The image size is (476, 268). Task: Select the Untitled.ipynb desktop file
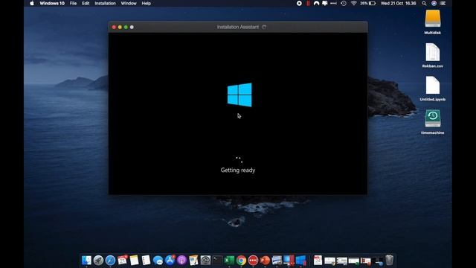coord(433,89)
